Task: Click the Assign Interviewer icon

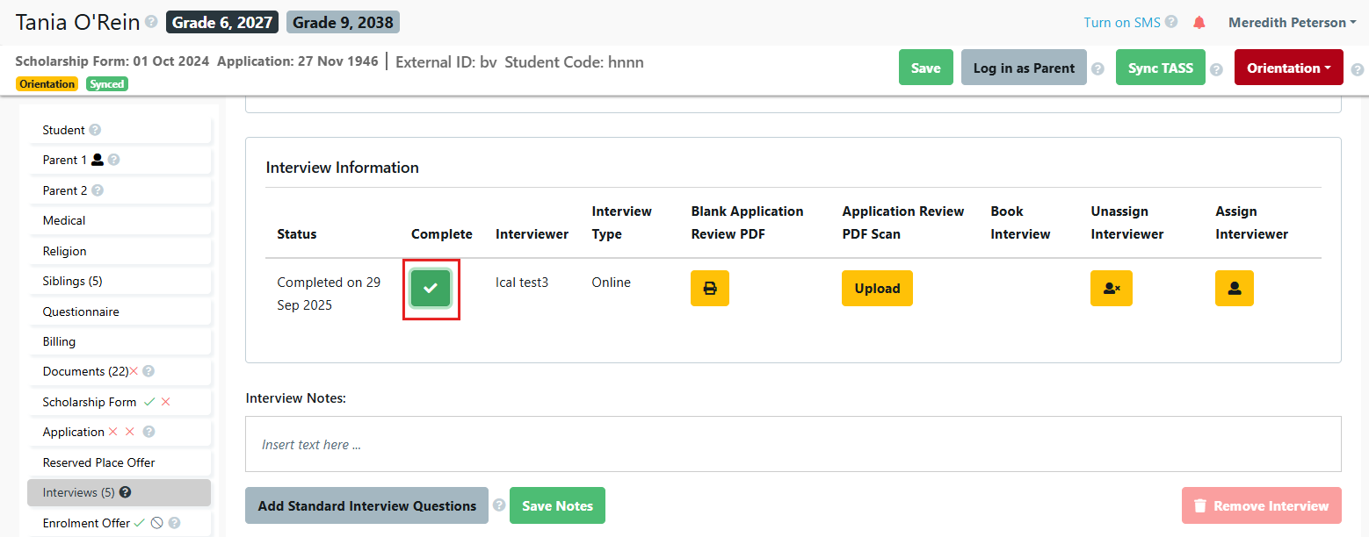Action: [1234, 287]
